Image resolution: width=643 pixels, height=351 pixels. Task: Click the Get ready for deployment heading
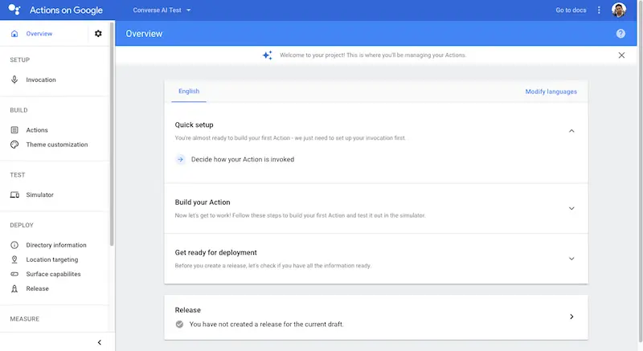(215, 253)
